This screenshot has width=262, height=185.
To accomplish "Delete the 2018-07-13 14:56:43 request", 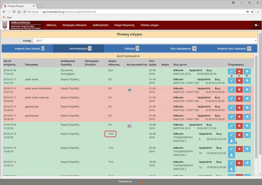I will pyautogui.click(x=239, y=149).
